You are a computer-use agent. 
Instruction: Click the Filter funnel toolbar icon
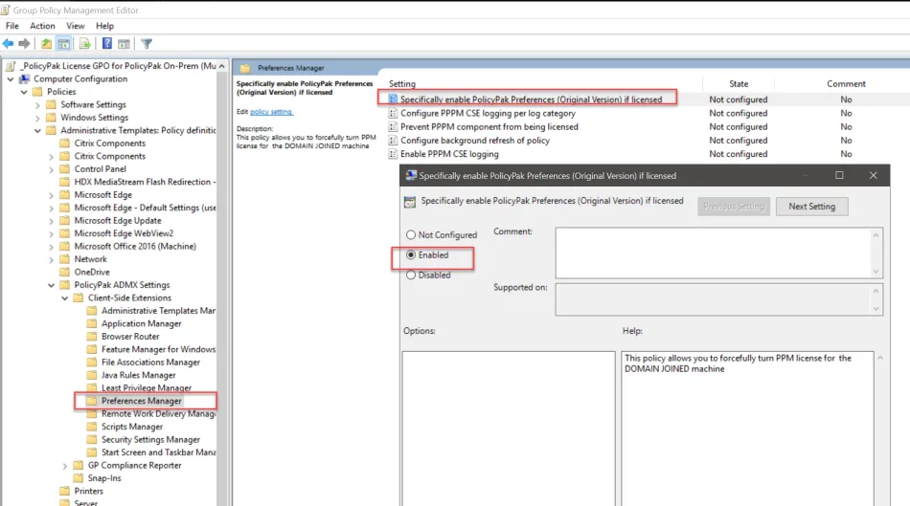coord(147,43)
